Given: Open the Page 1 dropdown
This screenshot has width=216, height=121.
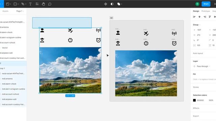Looking at the screenshot, I should click(x=20, y=11).
